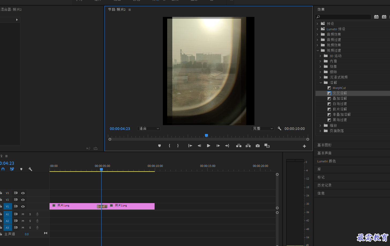
Task: Mark In point in program monitor
Action: (169, 146)
